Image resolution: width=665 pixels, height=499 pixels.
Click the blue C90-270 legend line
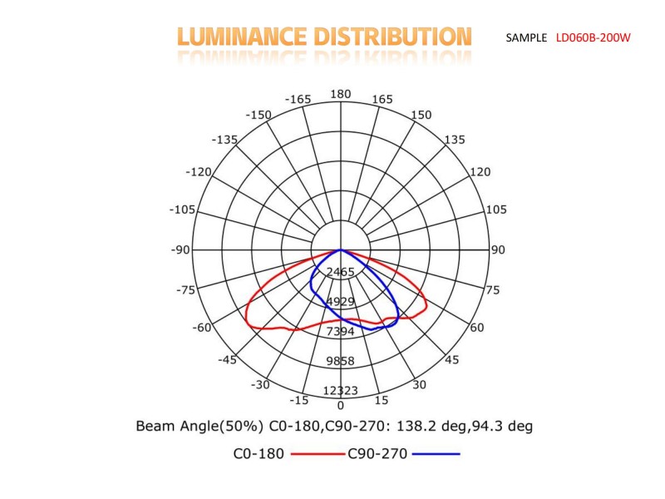(436, 454)
